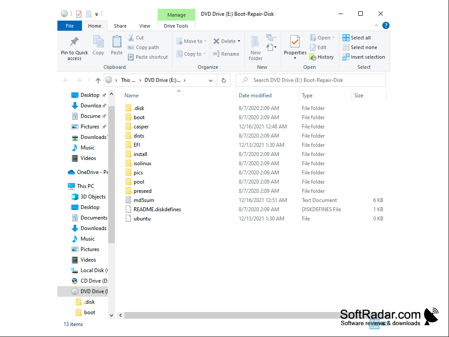The height and width of the screenshot is (337, 449).
Task: Select the EFI folder
Action: coord(133,145)
